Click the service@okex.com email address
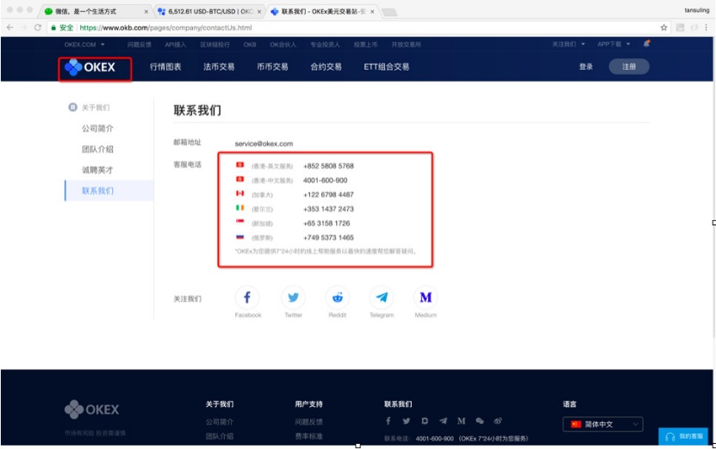Viewport: 716px width, 449px height. point(264,144)
